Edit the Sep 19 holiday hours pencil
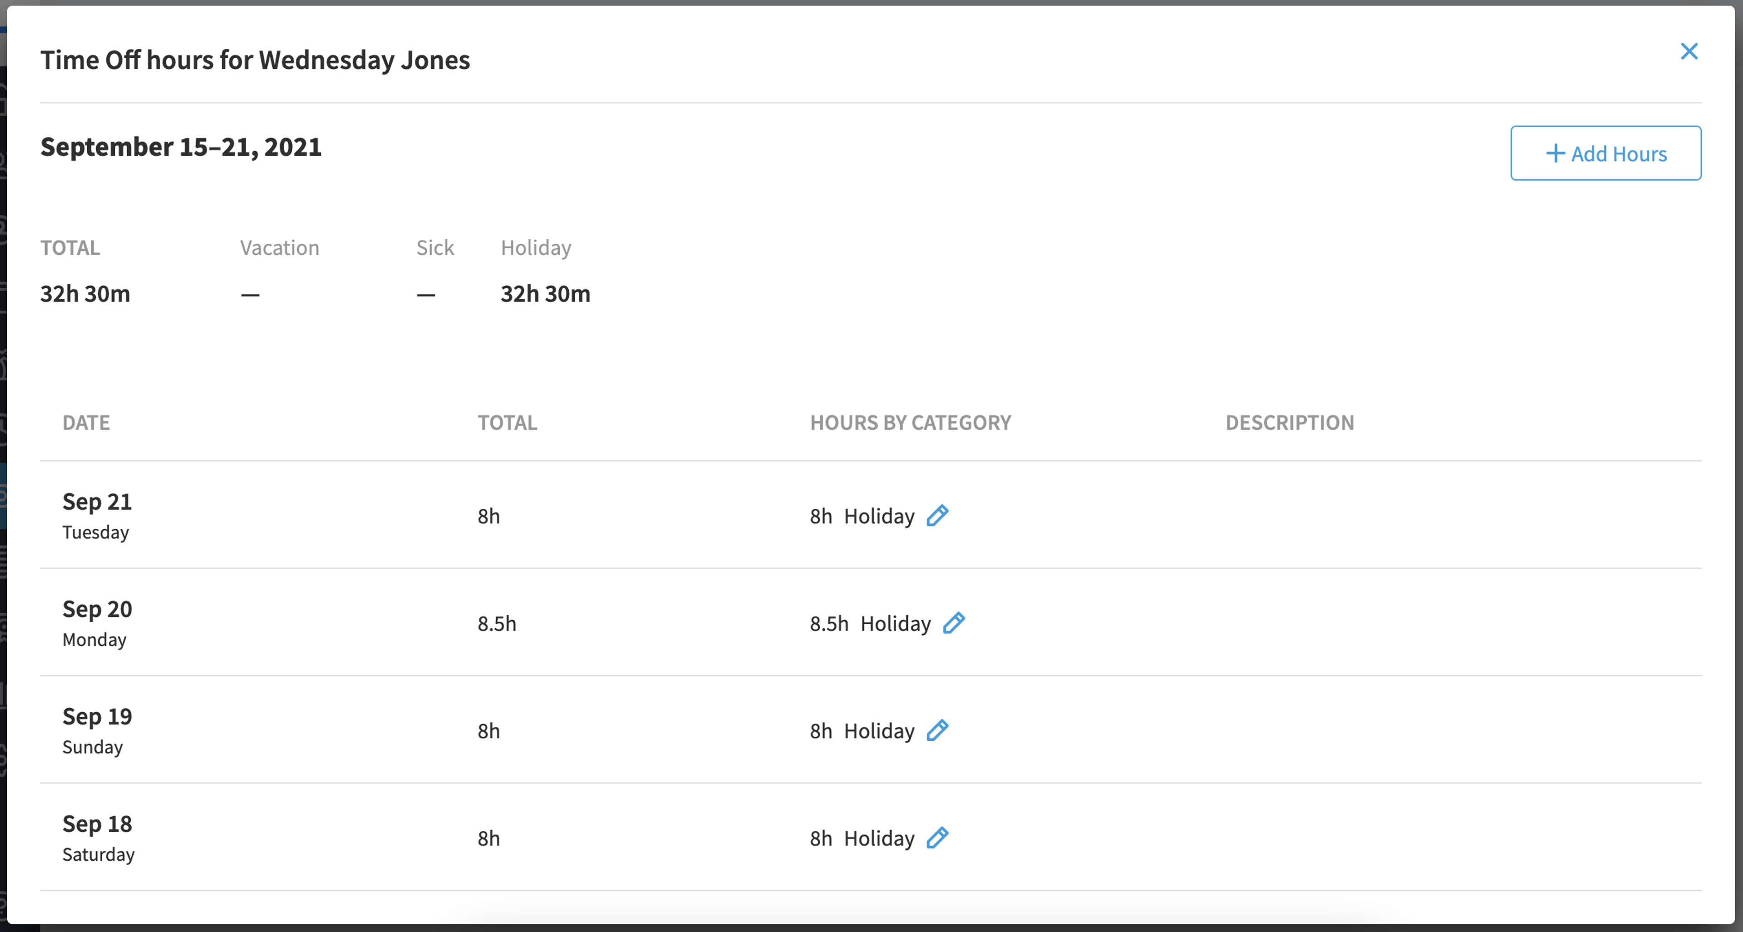Image resolution: width=1743 pixels, height=932 pixels. [x=937, y=730]
